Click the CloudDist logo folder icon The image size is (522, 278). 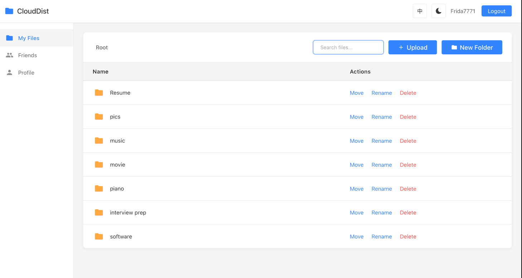pos(9,11)
